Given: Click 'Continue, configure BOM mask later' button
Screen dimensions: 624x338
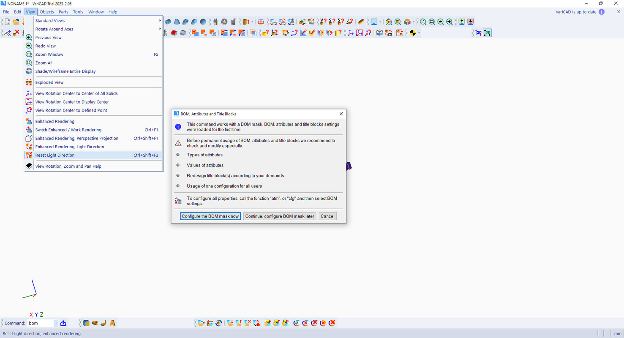Looking at the screenshot, I should (x=280, y=216).
